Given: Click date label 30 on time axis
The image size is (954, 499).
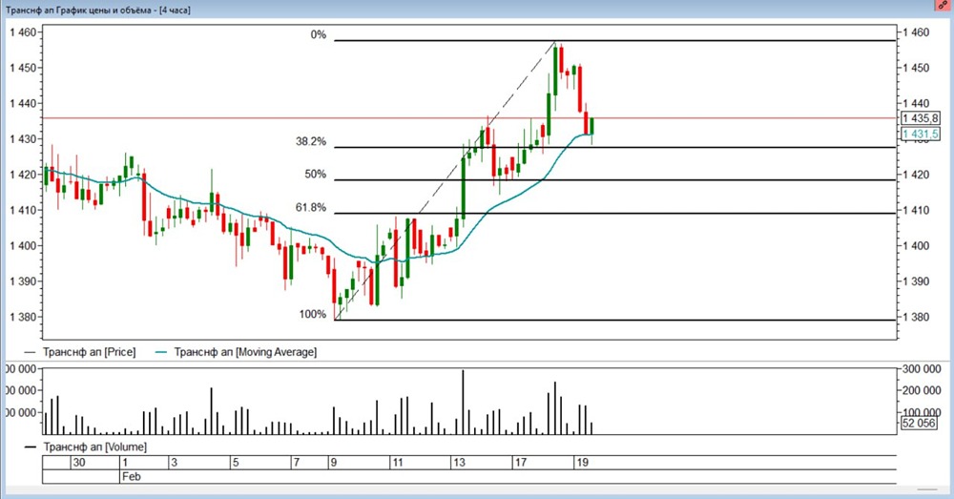Looking at the screenshot, I should [79, 463].
